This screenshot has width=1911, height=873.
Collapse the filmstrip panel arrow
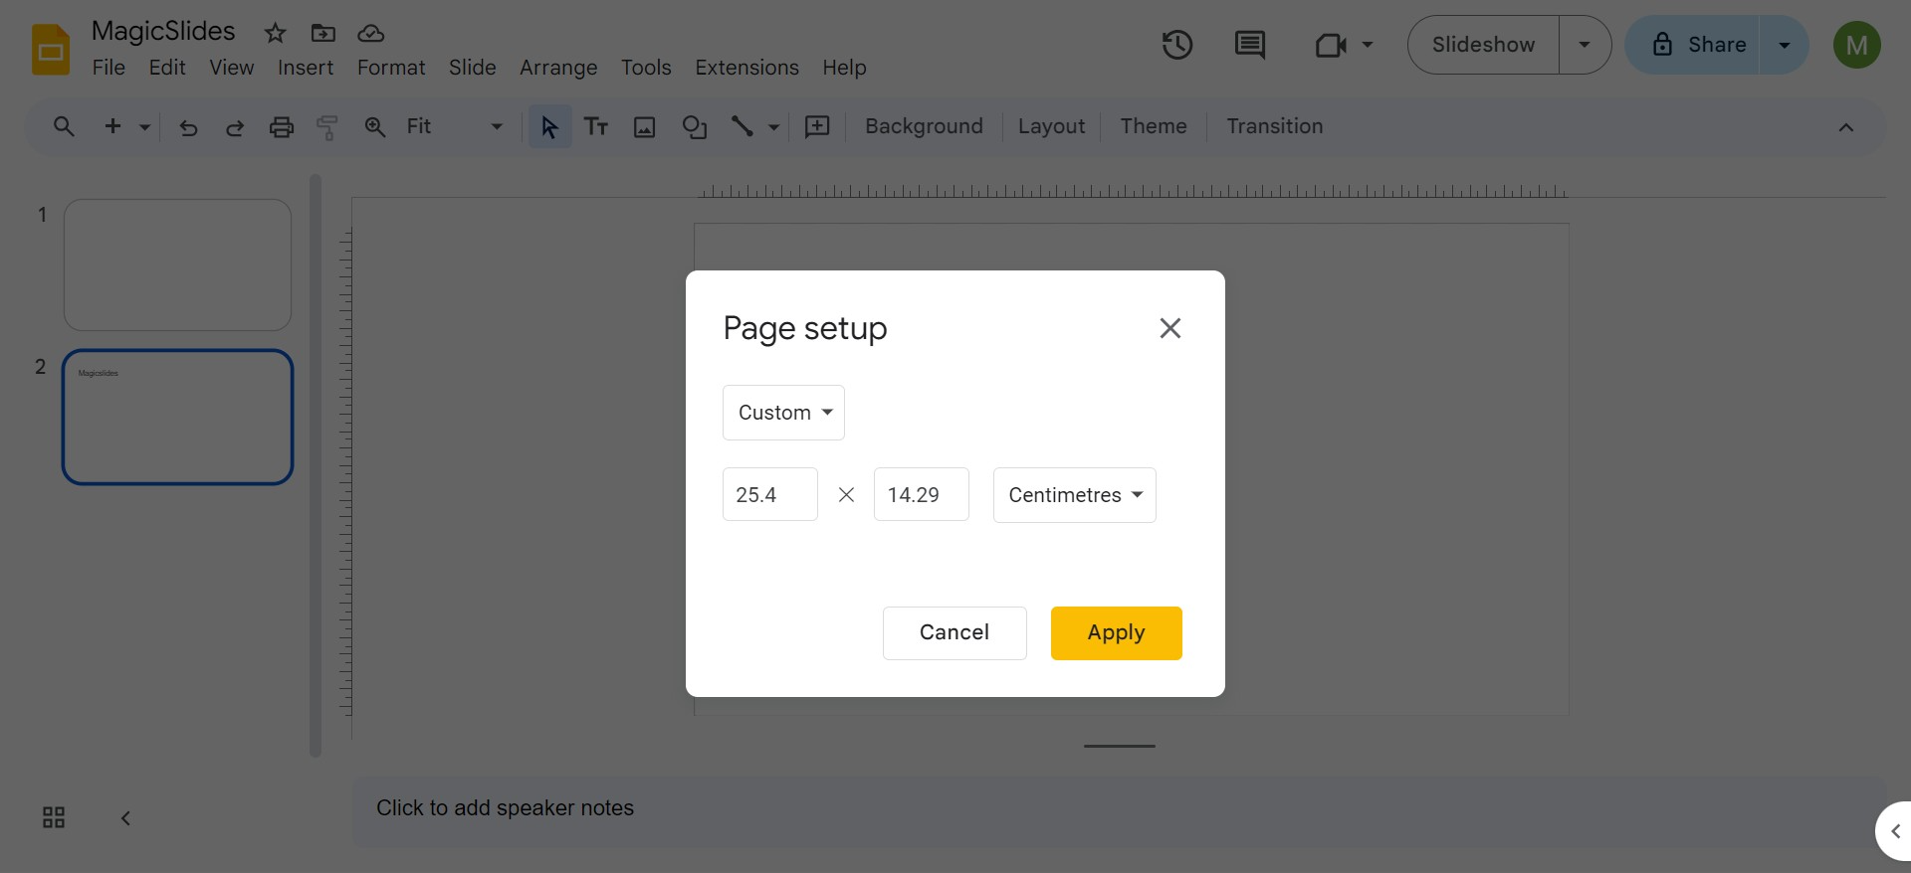[125, 817]
